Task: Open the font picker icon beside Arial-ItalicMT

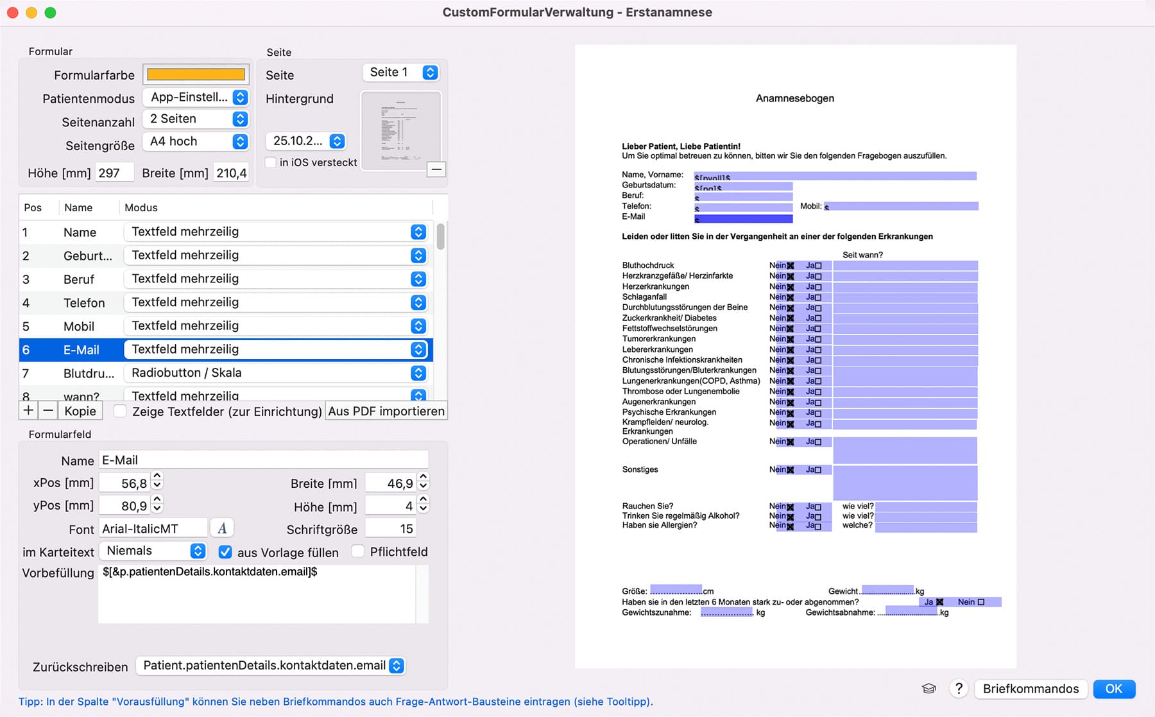Action: [222, 528]
